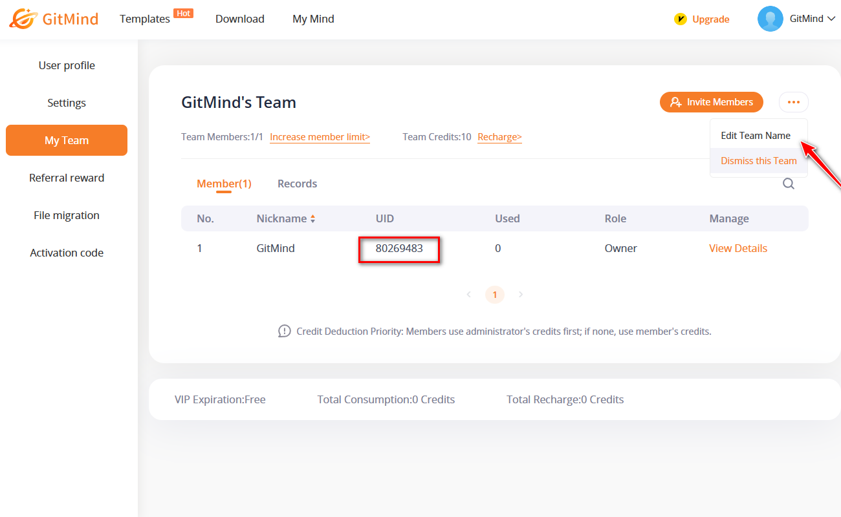Screen dimensions: 841x517
Task: Click the GitMind's Team title
Action: pyautogui.click(x=239, y=102)
